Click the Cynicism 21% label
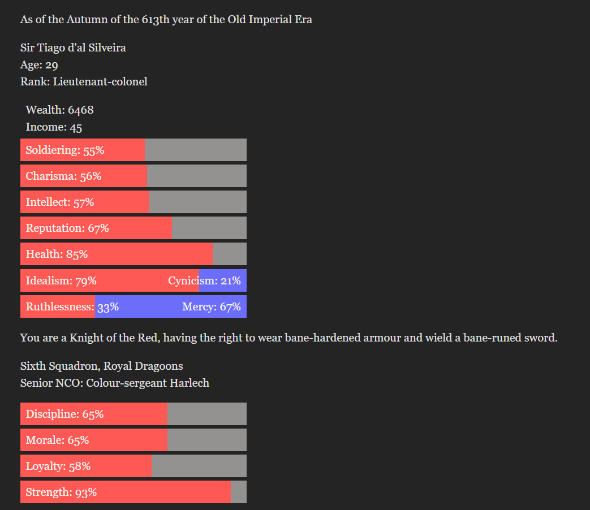Image resolution: width=590 pixels, height=510 pixels. point(204,281)
